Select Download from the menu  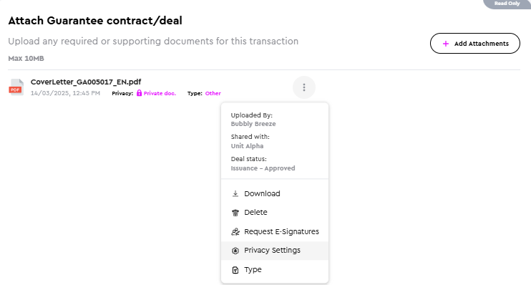(275, 193)
